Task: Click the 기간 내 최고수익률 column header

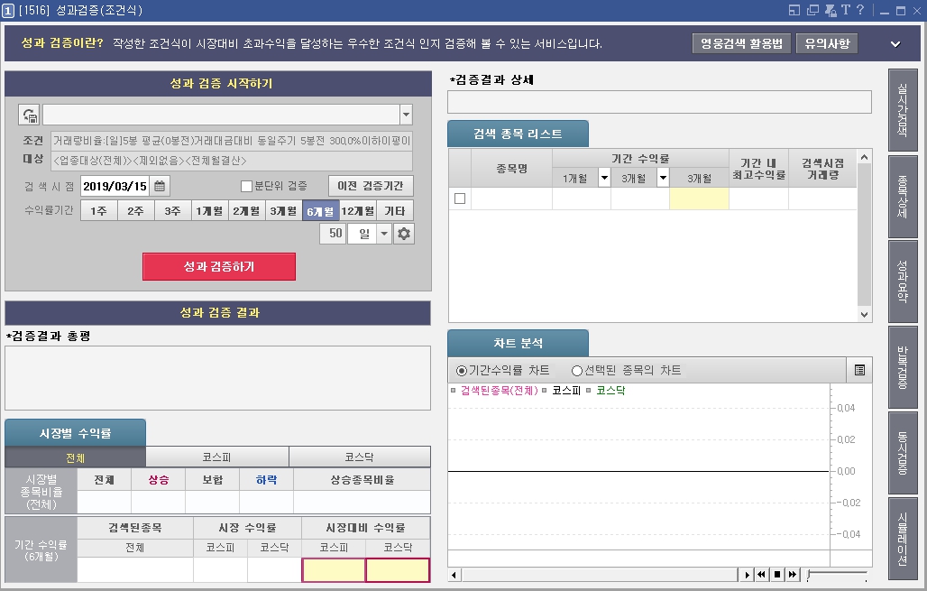Action: 758,169
